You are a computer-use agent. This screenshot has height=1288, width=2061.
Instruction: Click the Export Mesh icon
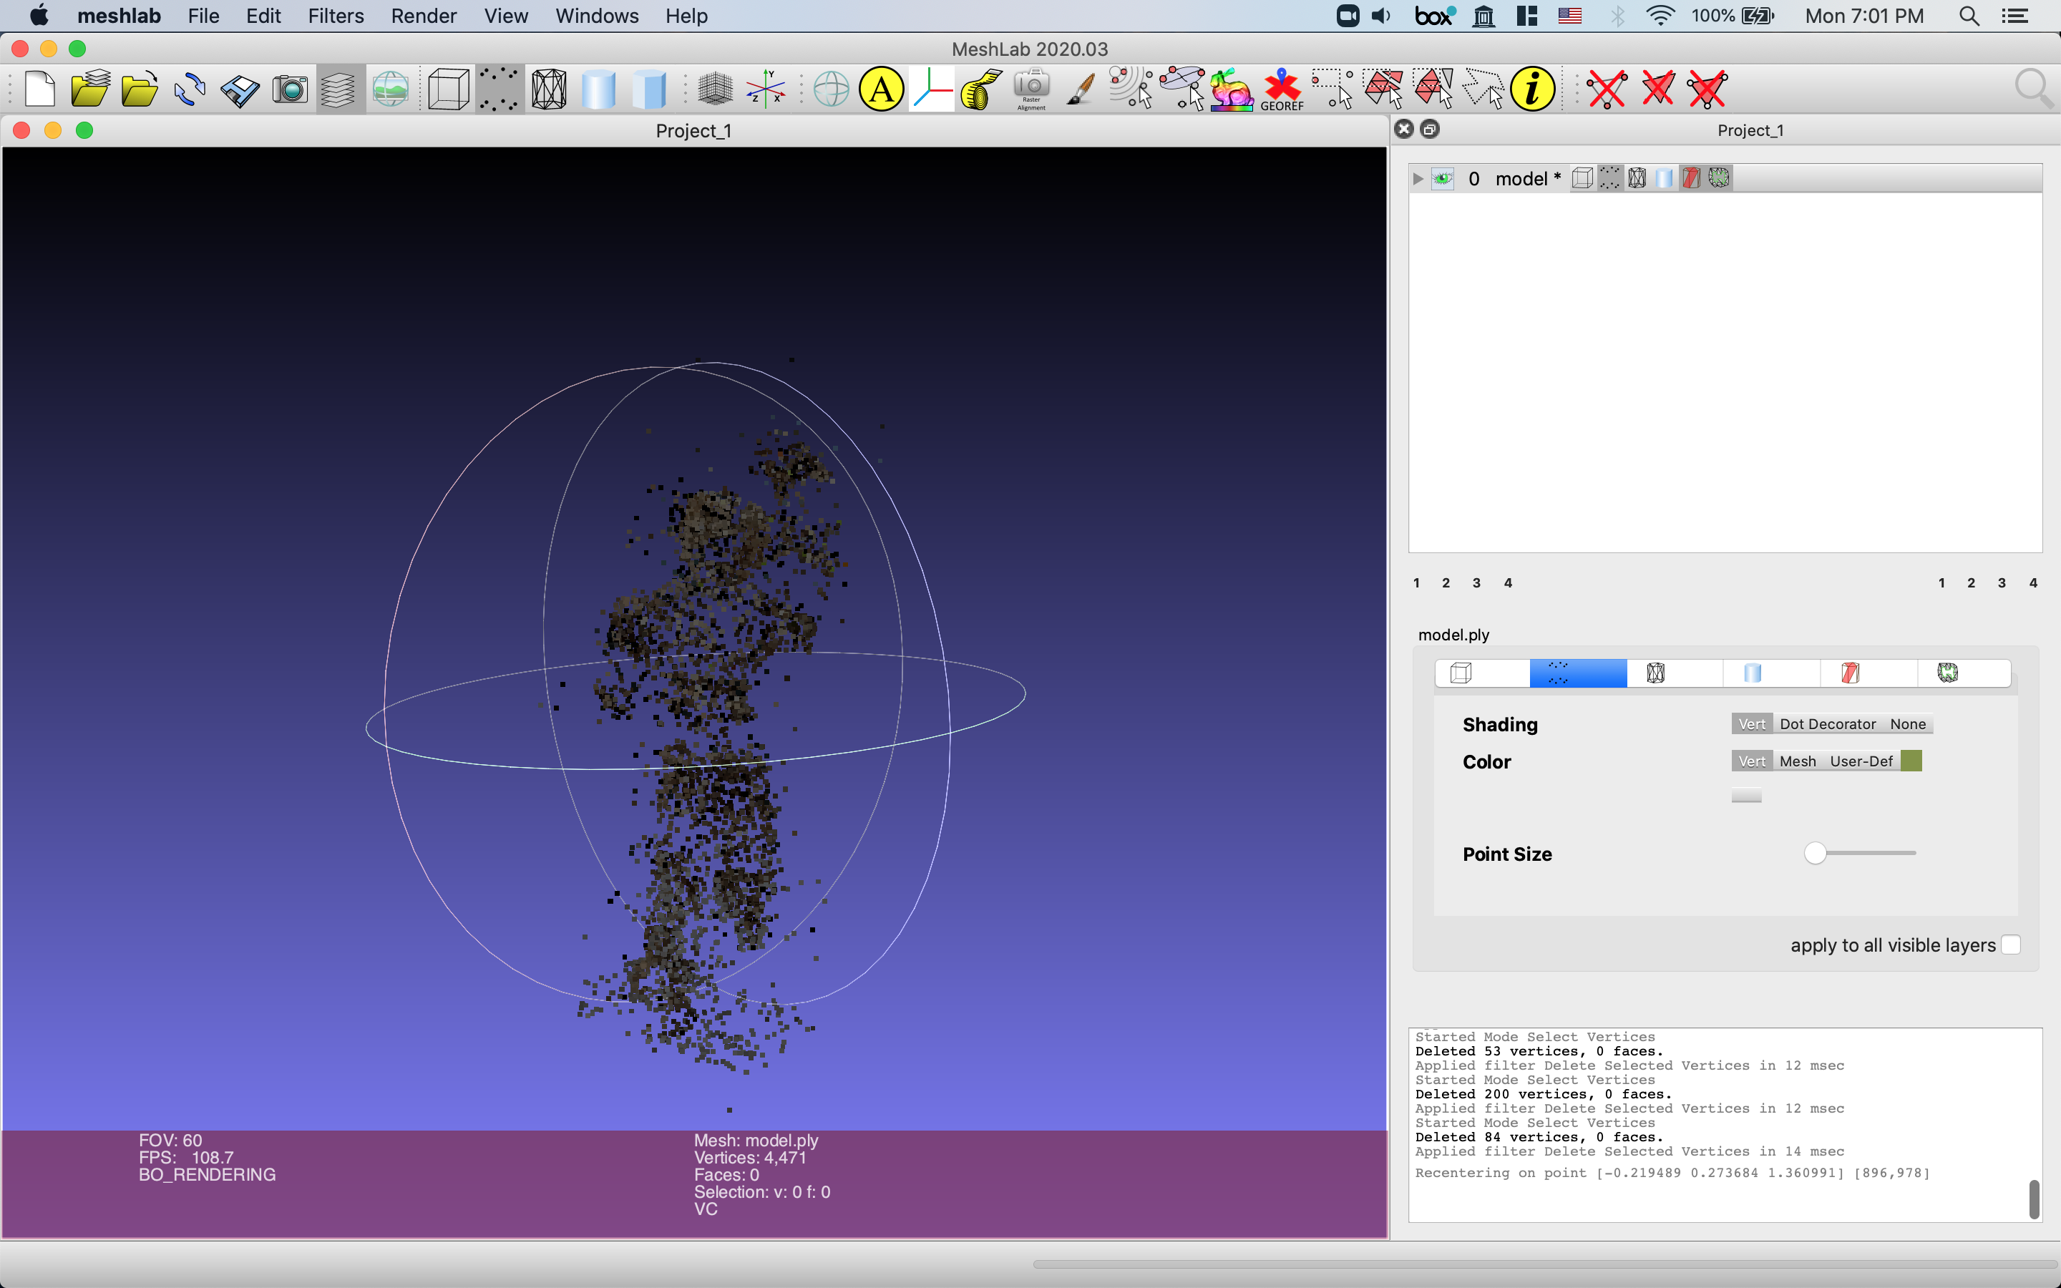click(x=239, y=89)
